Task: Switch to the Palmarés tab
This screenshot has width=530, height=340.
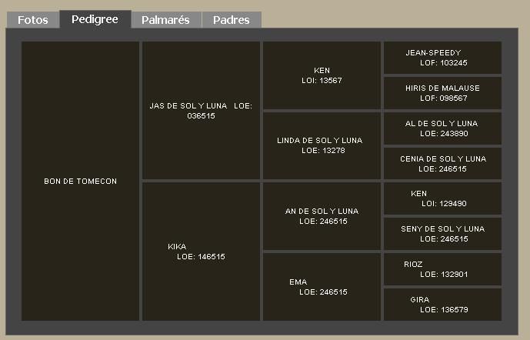Action: [166, 20]
